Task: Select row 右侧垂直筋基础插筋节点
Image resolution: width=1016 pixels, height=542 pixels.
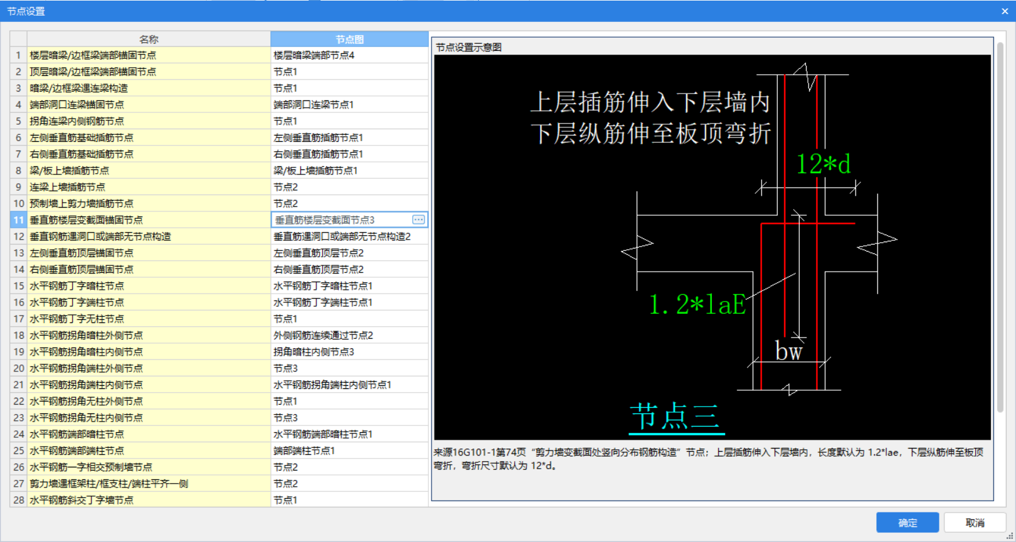Action: tap(149, 154)
